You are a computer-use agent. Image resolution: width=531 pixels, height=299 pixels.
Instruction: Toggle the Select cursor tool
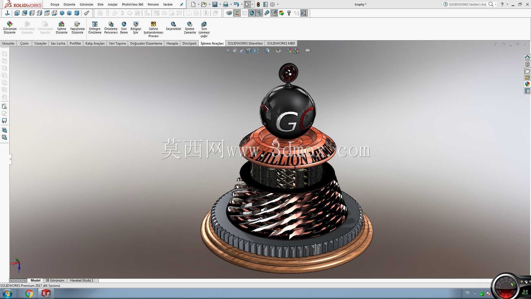247,4
